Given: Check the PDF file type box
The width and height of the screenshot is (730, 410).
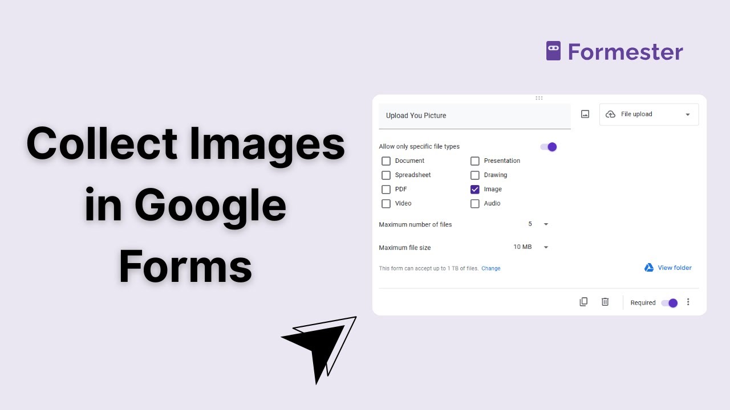Looking at the screenshot, I should (386, 190).
